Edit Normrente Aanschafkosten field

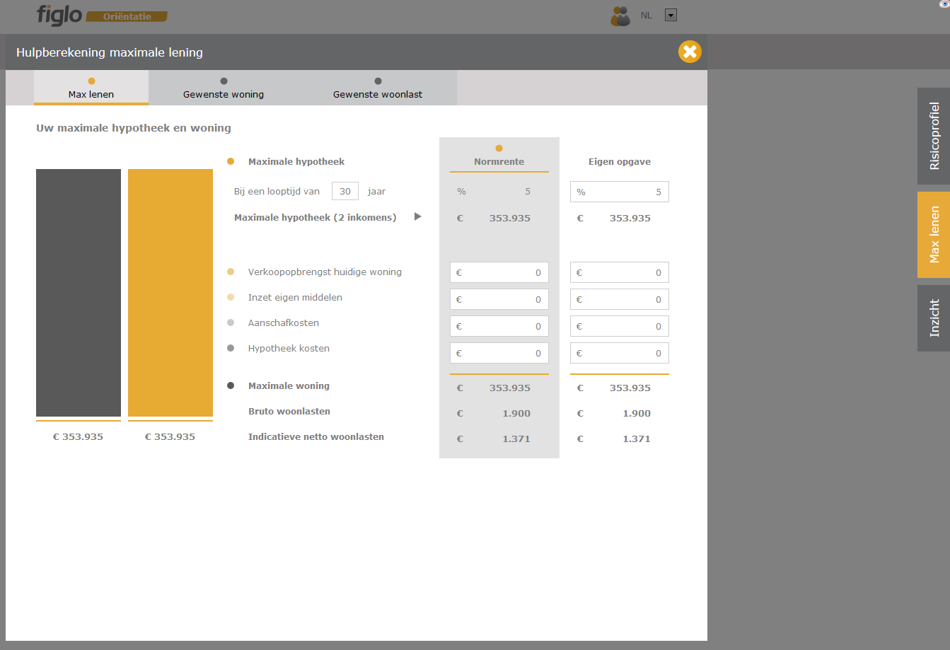point(499,326)
